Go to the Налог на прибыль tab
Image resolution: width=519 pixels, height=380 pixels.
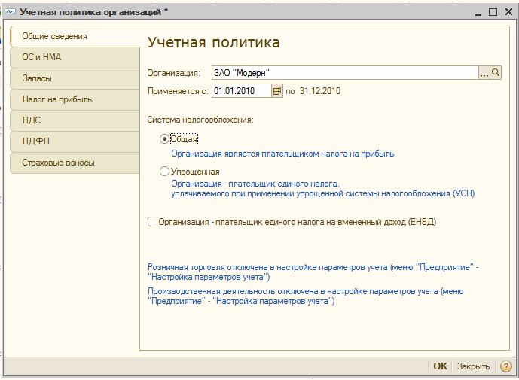pos(75,99)
